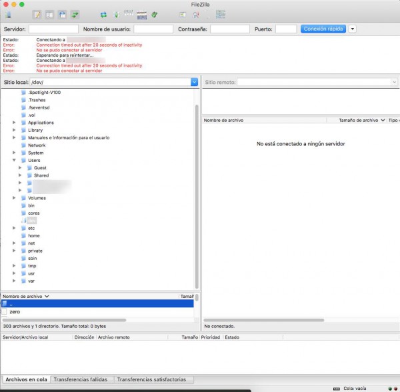Expand the usr folder

pyautogui.click(x=14, y=273)
